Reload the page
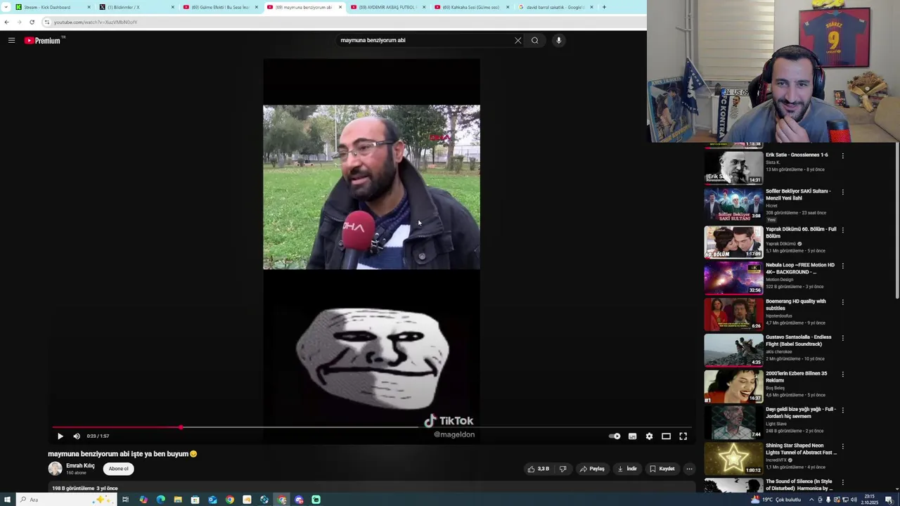The height and width of the screenshot is (506, 900). (x=32, y=22)
